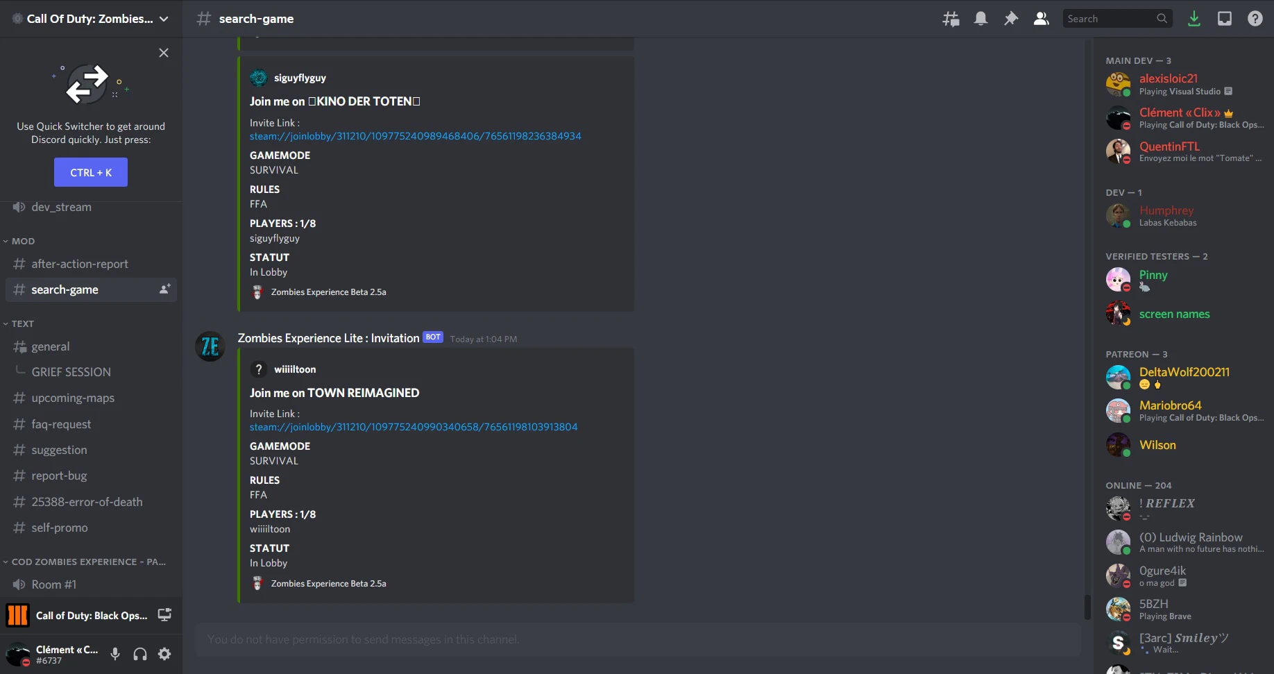The width and height of the screenshot is (1274, 674).
Task: Click siguyflyguy embed author avatar
Action: pos(258,78)
